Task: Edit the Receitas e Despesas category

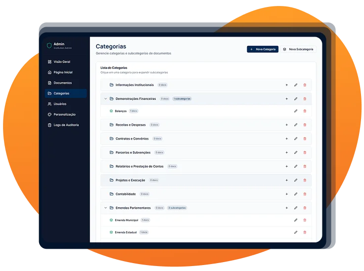Action: [296, 125]
